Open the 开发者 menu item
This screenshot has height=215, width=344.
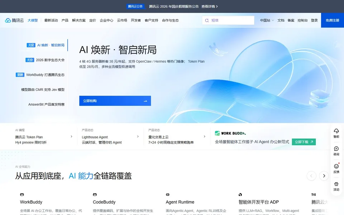point(136,20)
